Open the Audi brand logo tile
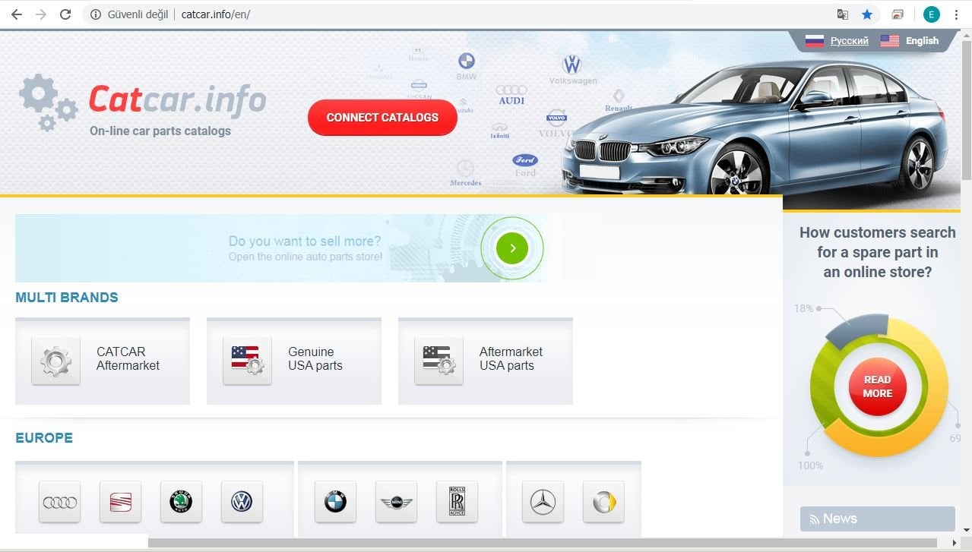972x552 pixels. tap(60, 502)
